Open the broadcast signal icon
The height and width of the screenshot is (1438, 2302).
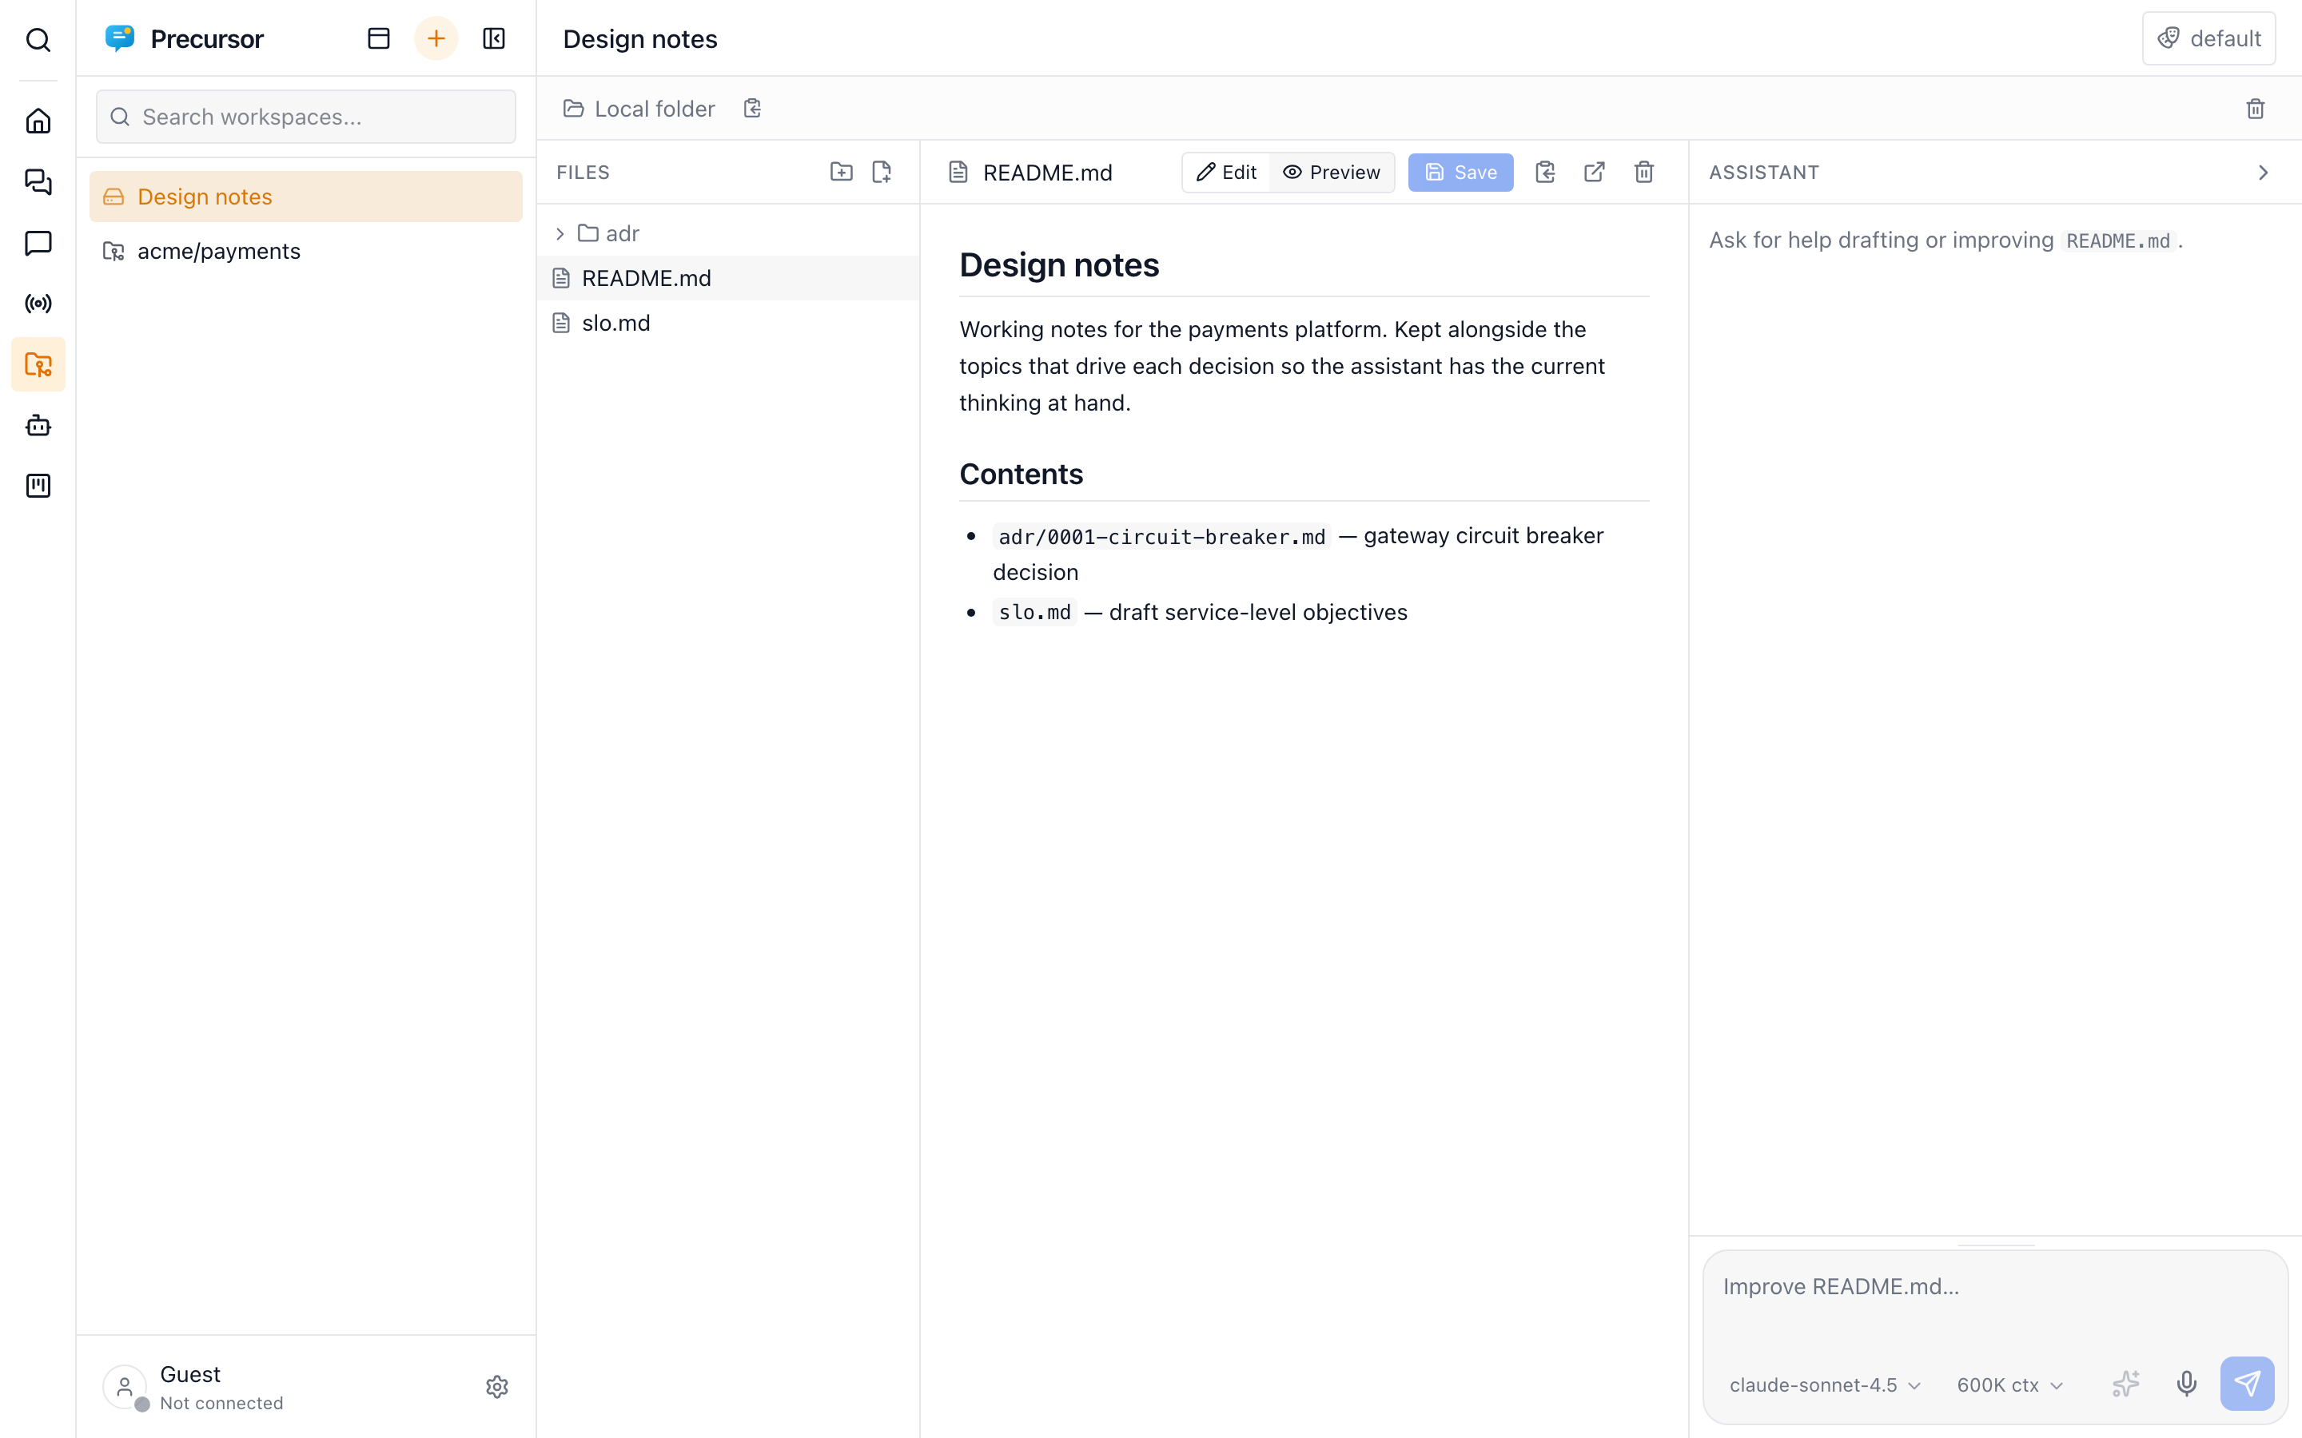[x=38, y=304]
